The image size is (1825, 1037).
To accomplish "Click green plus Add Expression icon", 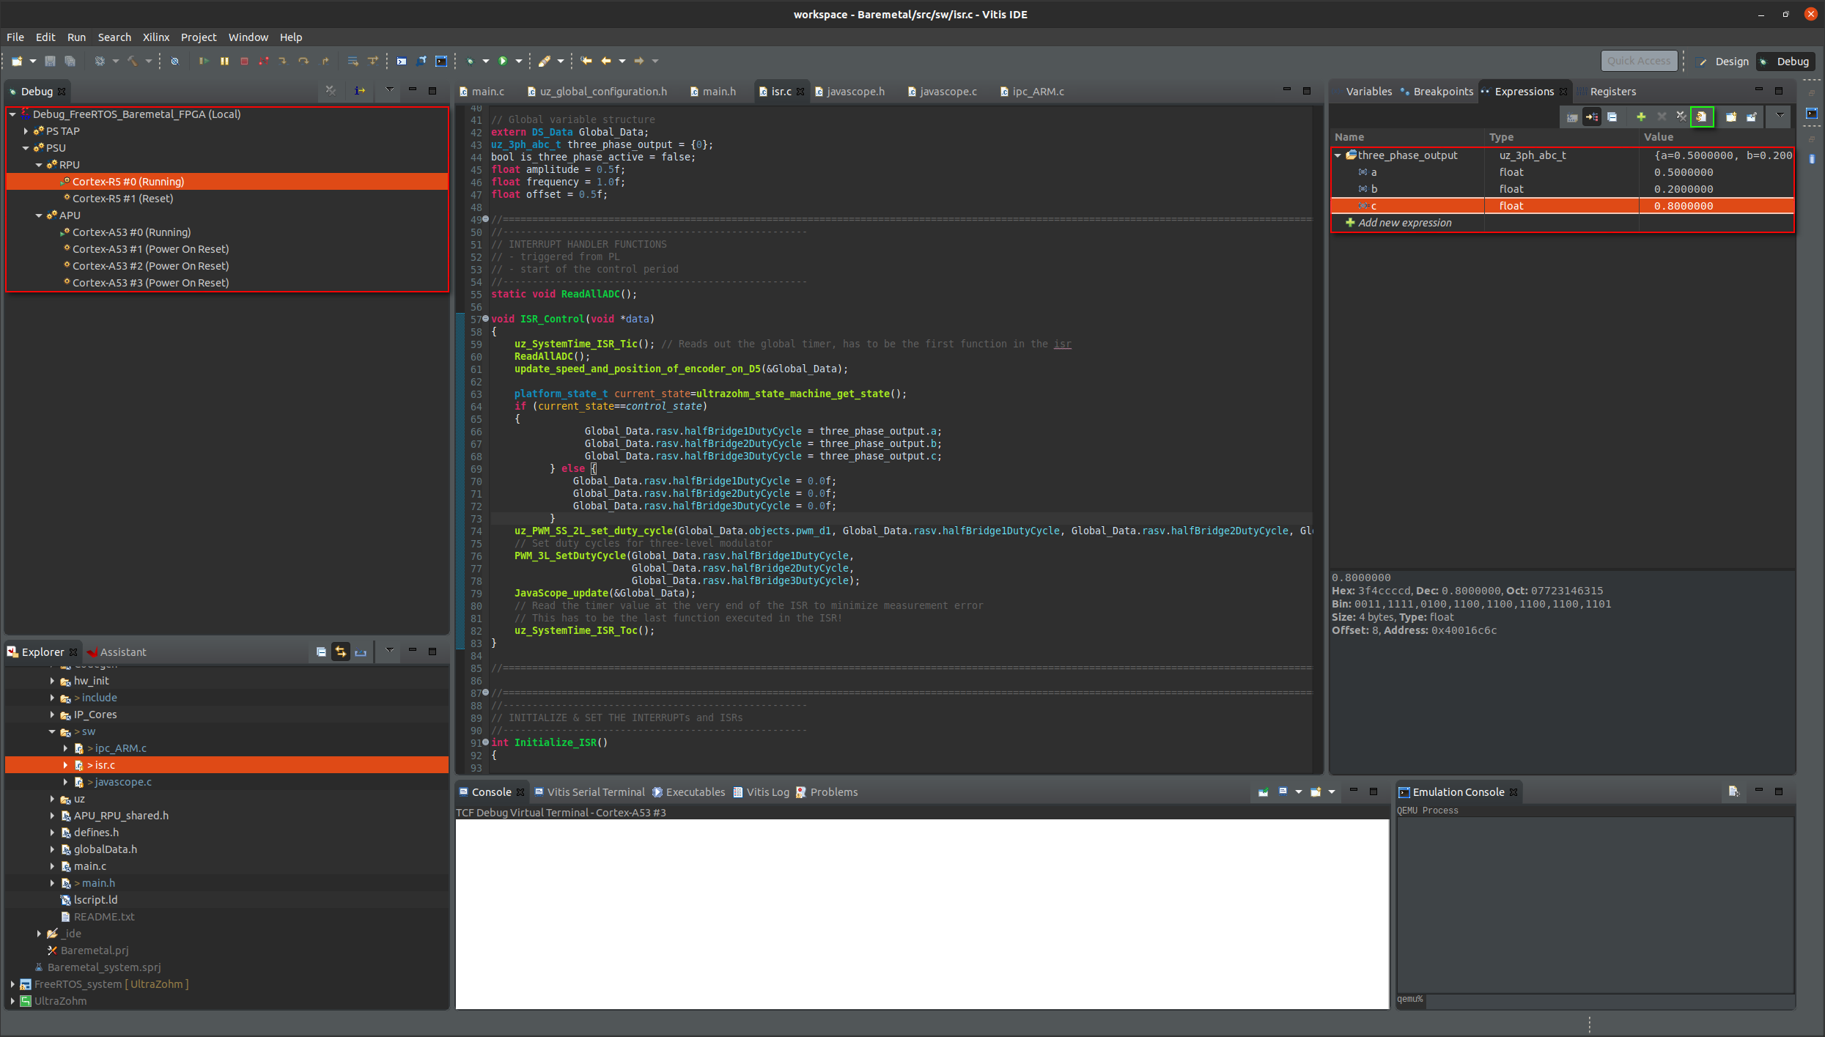I will (1640, 117).
